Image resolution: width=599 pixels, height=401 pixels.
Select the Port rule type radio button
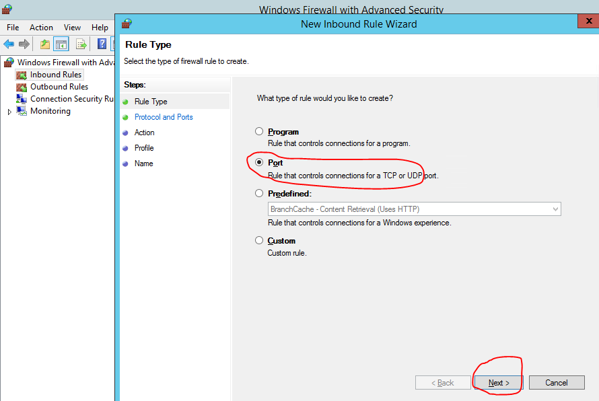coord(259,162)
